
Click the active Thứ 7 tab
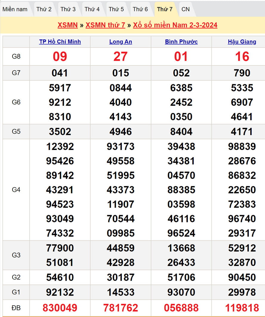pyautogui.click(x=165, y=9)
